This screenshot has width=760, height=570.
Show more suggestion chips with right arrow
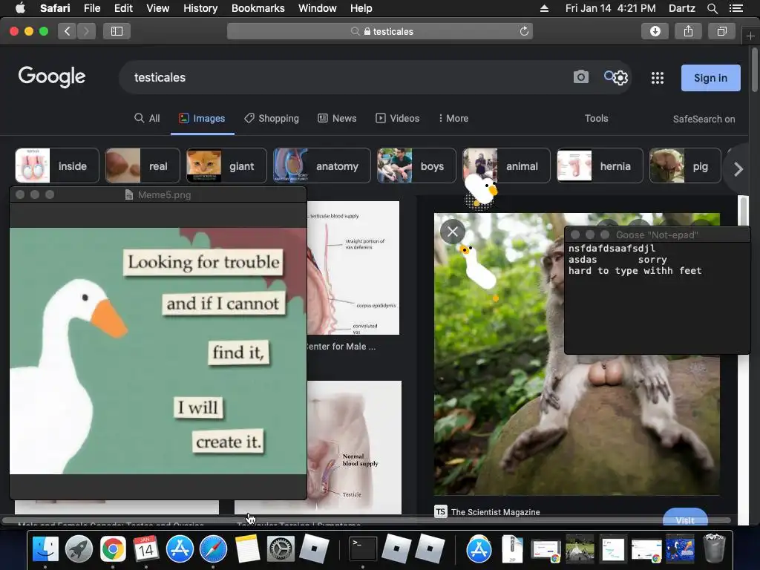click(x=738, y=169)
